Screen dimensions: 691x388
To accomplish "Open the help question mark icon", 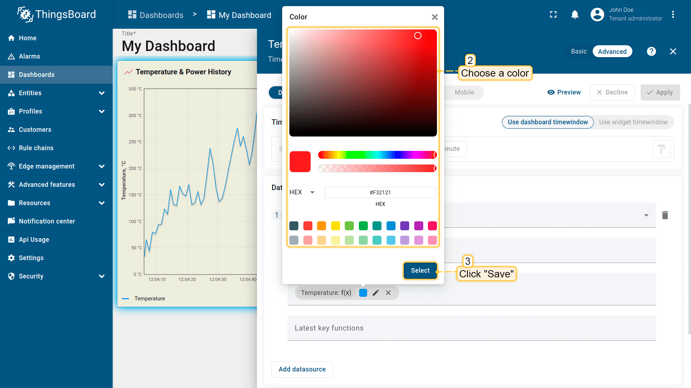I will 651,51.
